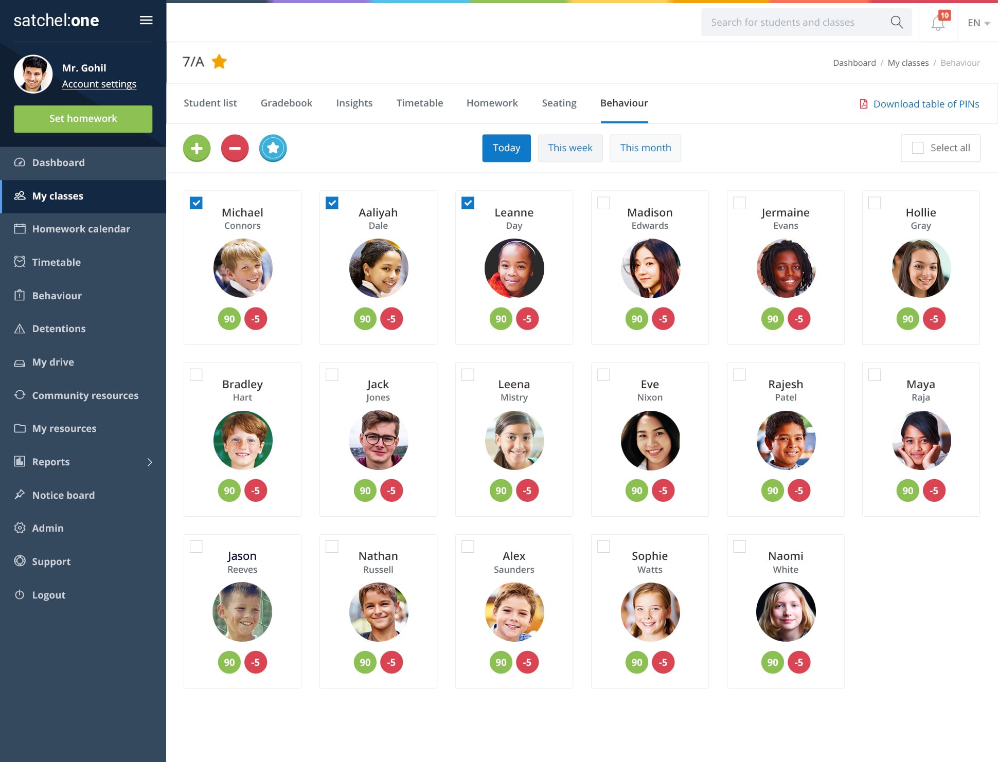Click the green positive behaviour icon
The height and width of the screenshot is (762, 998).
[x=197, y=147]
